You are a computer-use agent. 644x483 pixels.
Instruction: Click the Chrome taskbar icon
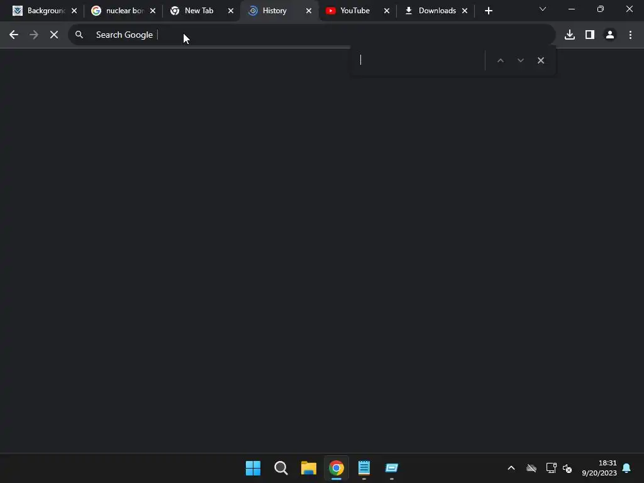[336, 468]
